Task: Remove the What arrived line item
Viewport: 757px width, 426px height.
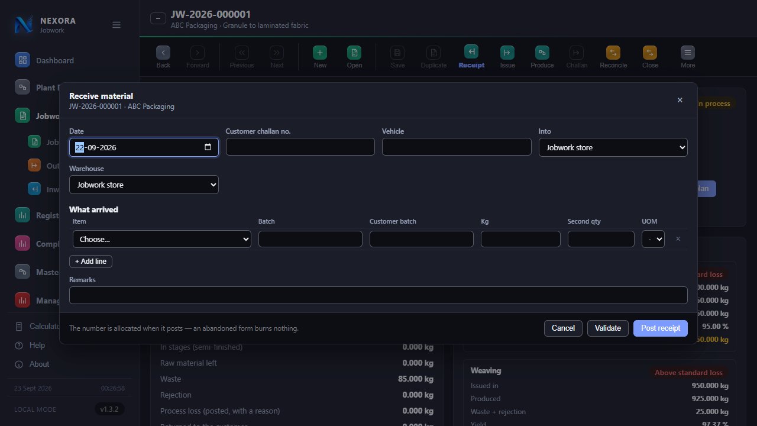Action: pos(678,239)
